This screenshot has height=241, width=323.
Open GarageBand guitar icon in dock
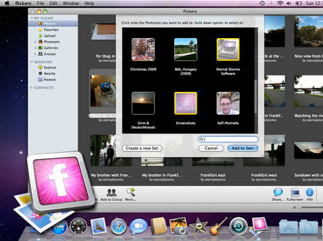pos(218,226)
